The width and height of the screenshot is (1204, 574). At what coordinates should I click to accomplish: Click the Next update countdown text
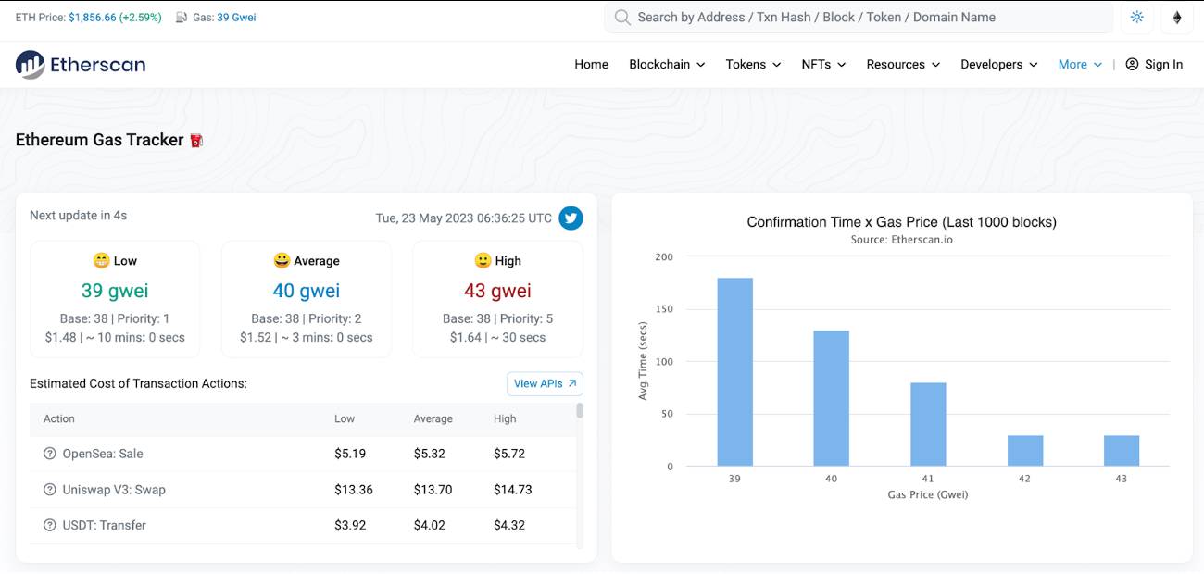click(x=78, y=216)
